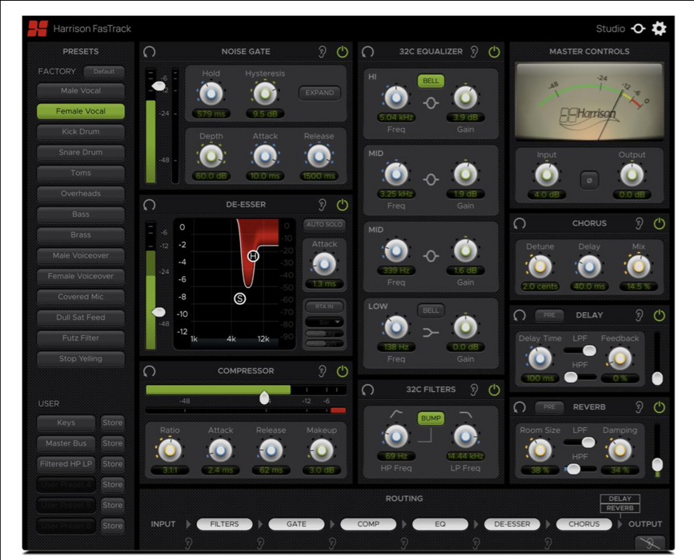The image size is (694, 560).
Task: Select the Kick Drum preset
Action: (x=81, y=132)
